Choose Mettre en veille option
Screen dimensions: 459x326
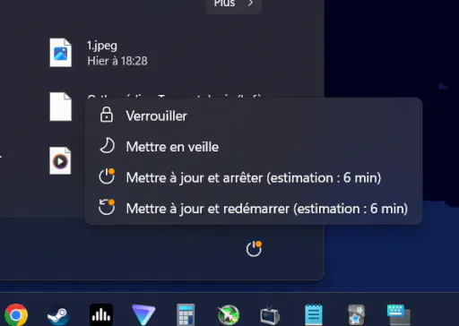[254, 147]
